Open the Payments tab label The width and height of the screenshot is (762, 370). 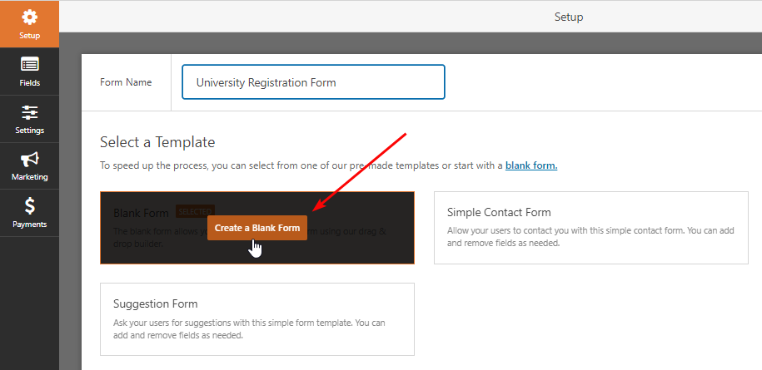click(29, 224)
